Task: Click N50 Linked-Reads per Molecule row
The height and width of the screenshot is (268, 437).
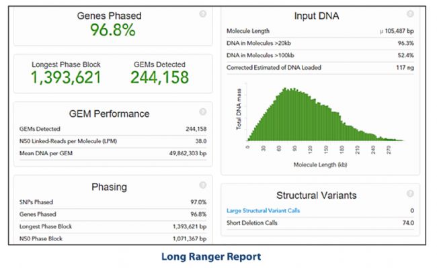Action: [113, 141]
